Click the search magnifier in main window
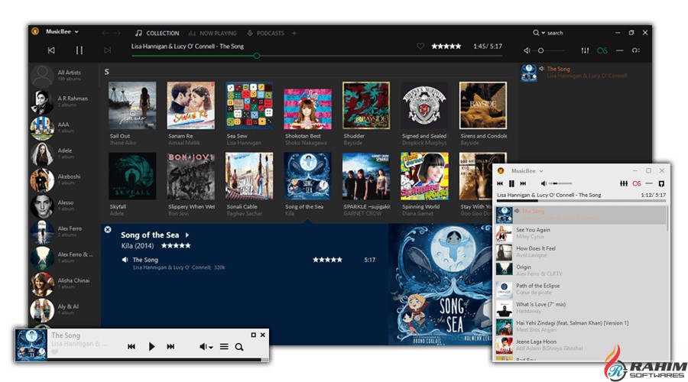The image size is (688, 382). pos(536,33)
